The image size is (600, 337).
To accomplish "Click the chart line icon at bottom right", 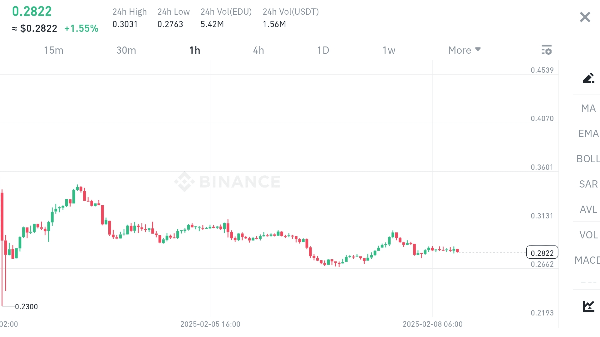I will (x=588, y=306).
